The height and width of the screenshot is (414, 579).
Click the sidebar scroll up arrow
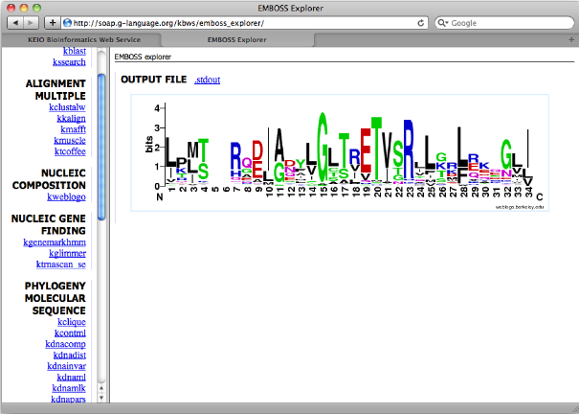pos(101,388)
